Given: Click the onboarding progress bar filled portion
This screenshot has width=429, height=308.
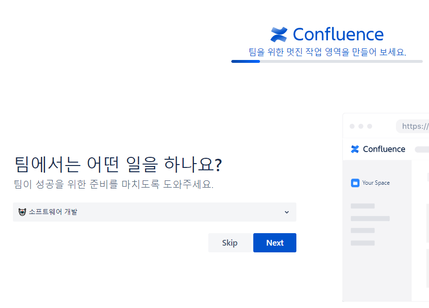Looking at the screenshot, I should pos(246,61).
